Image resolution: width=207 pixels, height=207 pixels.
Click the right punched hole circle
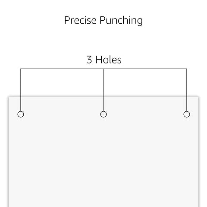click(187, 114)
